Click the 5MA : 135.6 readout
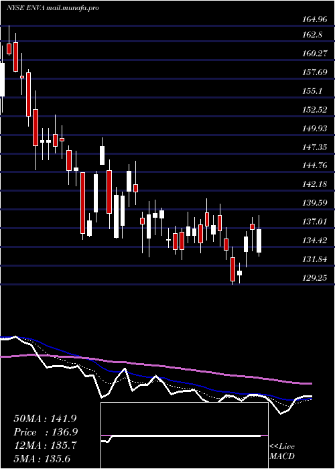335x469 pixels. pyautogui.click(x=42, y=459)
